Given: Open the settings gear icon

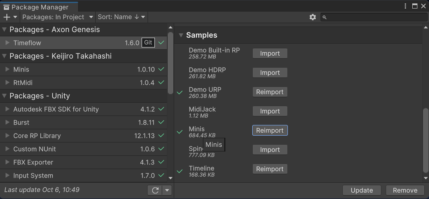Looking at the screenshot, I should (313, 17).
